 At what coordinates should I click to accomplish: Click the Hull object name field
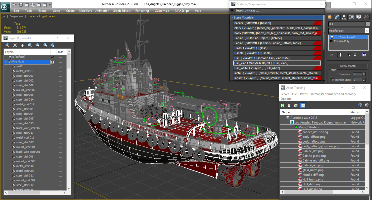(x=346, y=24)
